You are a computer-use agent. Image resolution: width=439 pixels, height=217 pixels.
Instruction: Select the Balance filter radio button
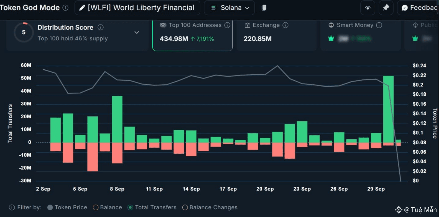[96, 207]
